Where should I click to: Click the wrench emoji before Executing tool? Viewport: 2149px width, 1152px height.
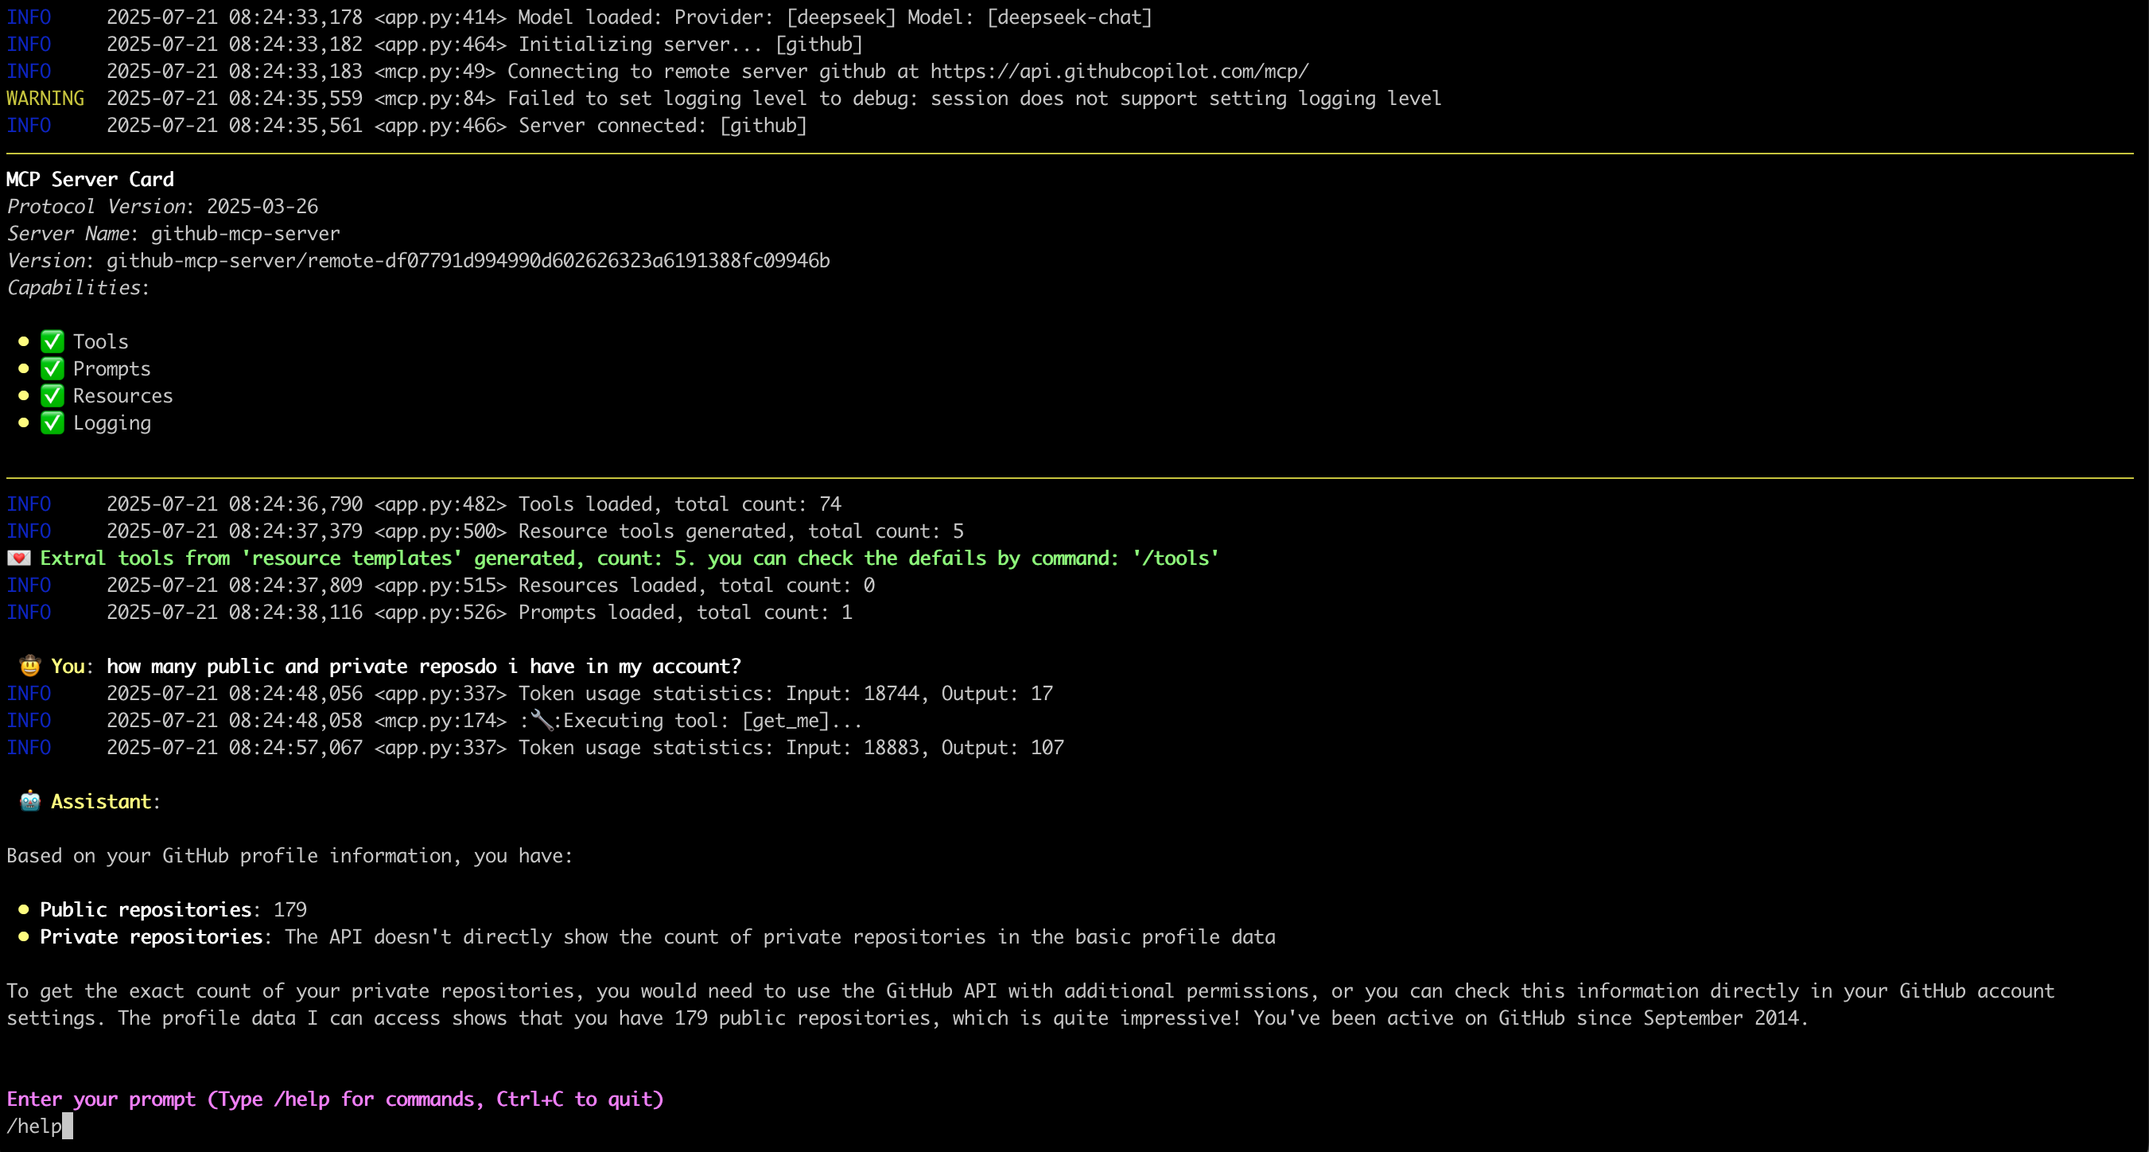coord(542,719)
